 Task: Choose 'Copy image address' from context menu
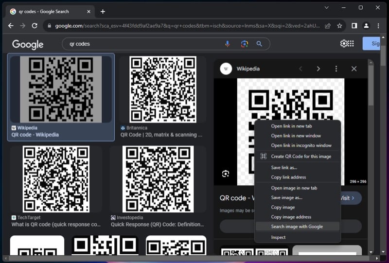pos(291,217)
